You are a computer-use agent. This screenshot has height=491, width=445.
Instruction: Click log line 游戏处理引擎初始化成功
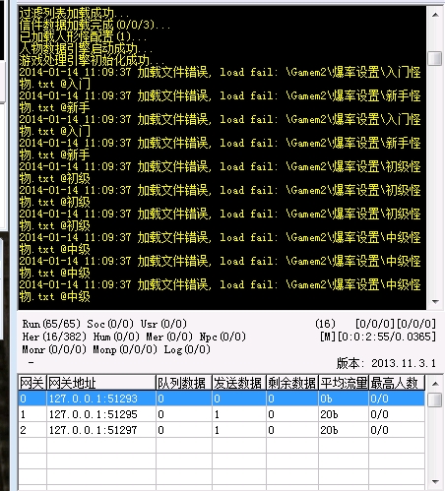click(92, 60)
